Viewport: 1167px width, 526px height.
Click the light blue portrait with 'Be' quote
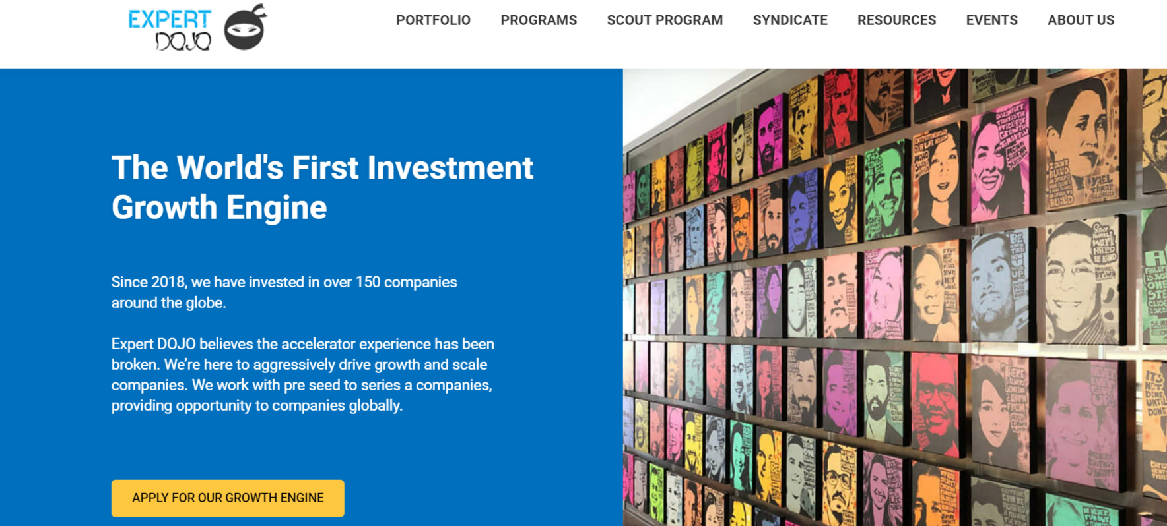coord(999,287)
